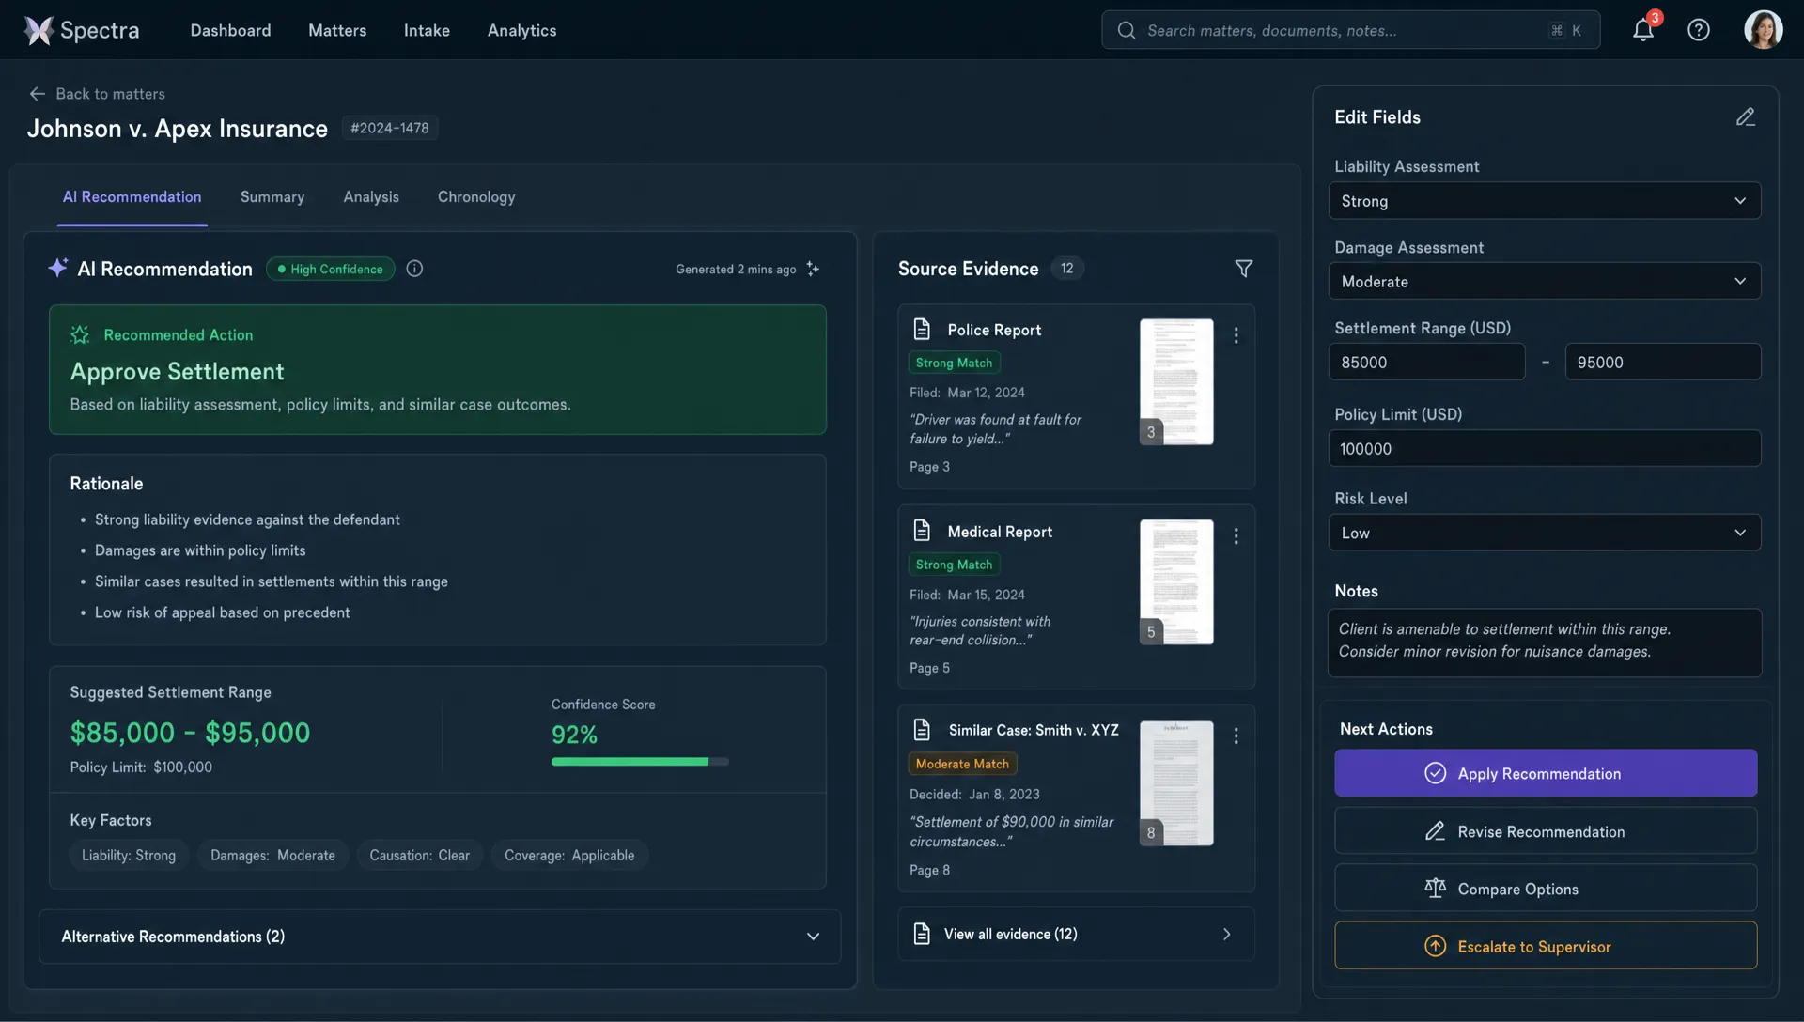The height and width of the screenshot is (1022, 1804).
Task: Click into the Notes text area
Action: 1545,643
